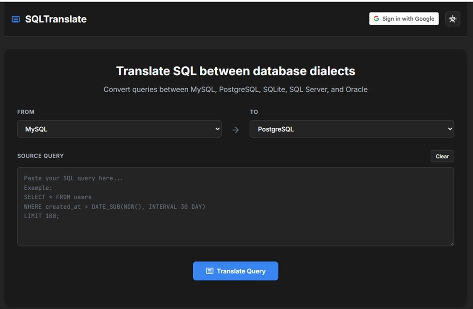The width and height of the screenshot is (473, 309).
Task: Click the Google G icon on sign-in button
Action: (x=376, y=18)
